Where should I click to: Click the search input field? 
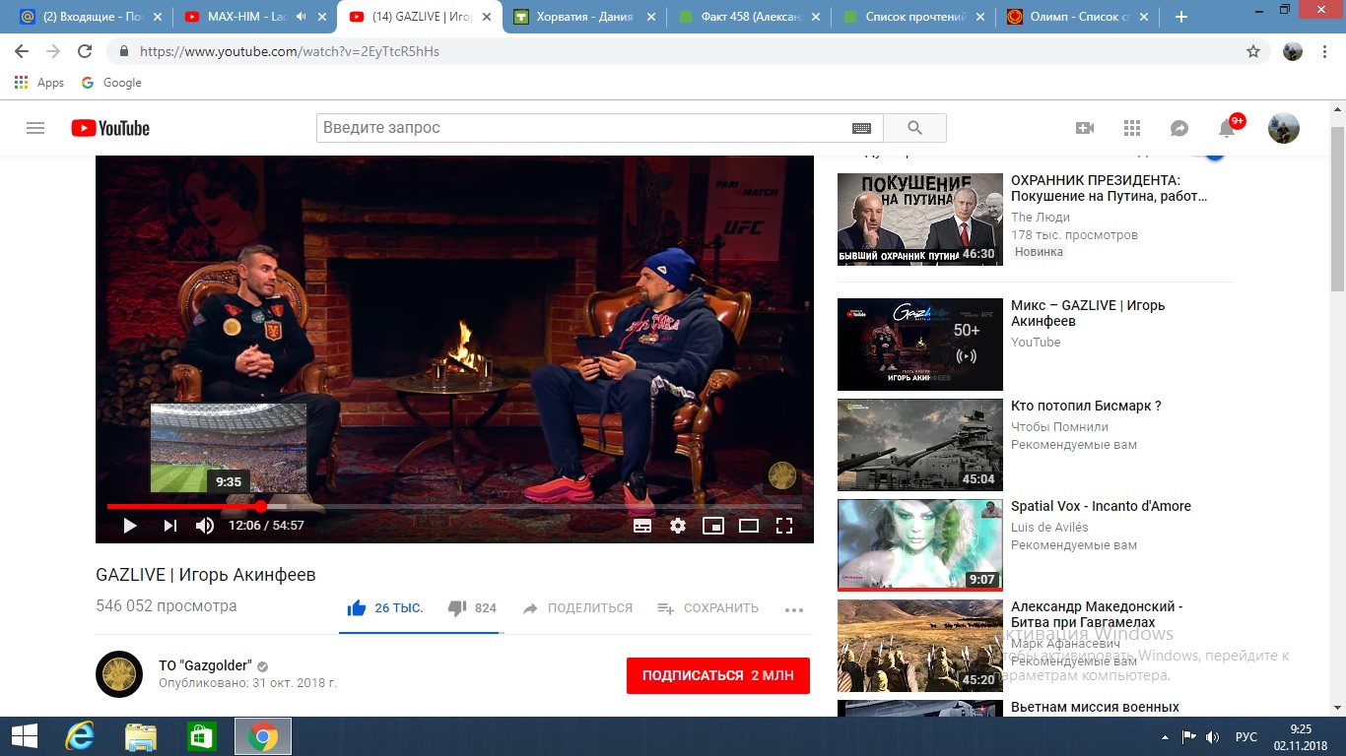pyautogui.click(x=584, y=128)
